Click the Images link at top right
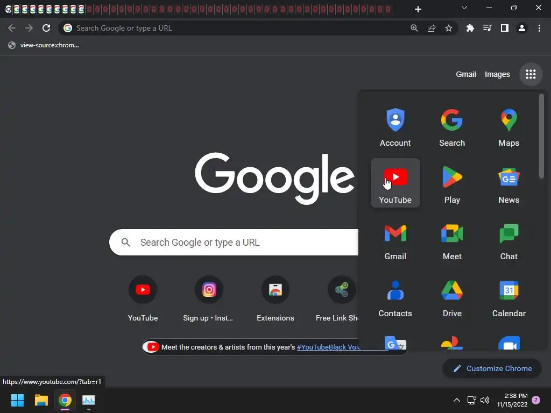The width and height of the screenshot is (551, 413). point(497,74)
